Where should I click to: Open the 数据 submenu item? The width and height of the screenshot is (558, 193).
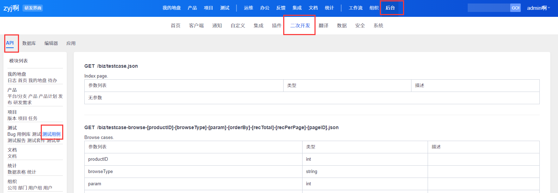[x=342, y=26]
